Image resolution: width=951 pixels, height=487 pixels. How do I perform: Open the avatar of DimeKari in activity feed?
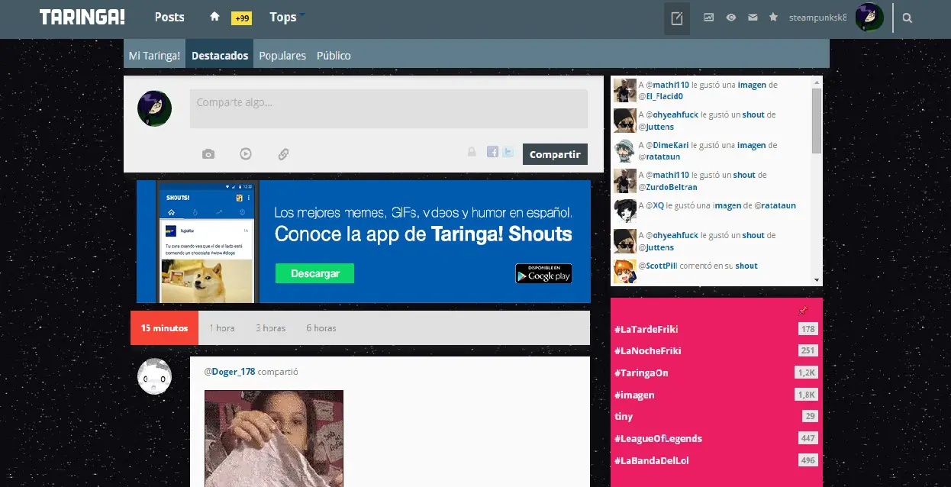tap(625, 150)
